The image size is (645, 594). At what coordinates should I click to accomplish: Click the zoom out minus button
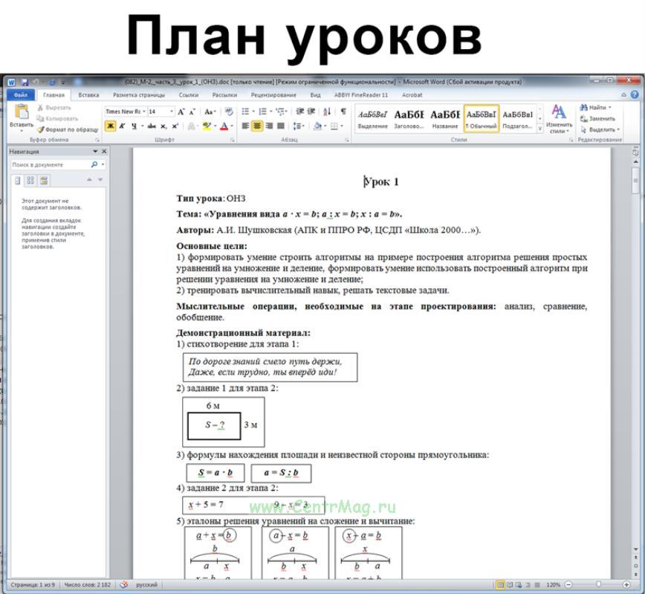pyautogui.click(x=568, y=584)
